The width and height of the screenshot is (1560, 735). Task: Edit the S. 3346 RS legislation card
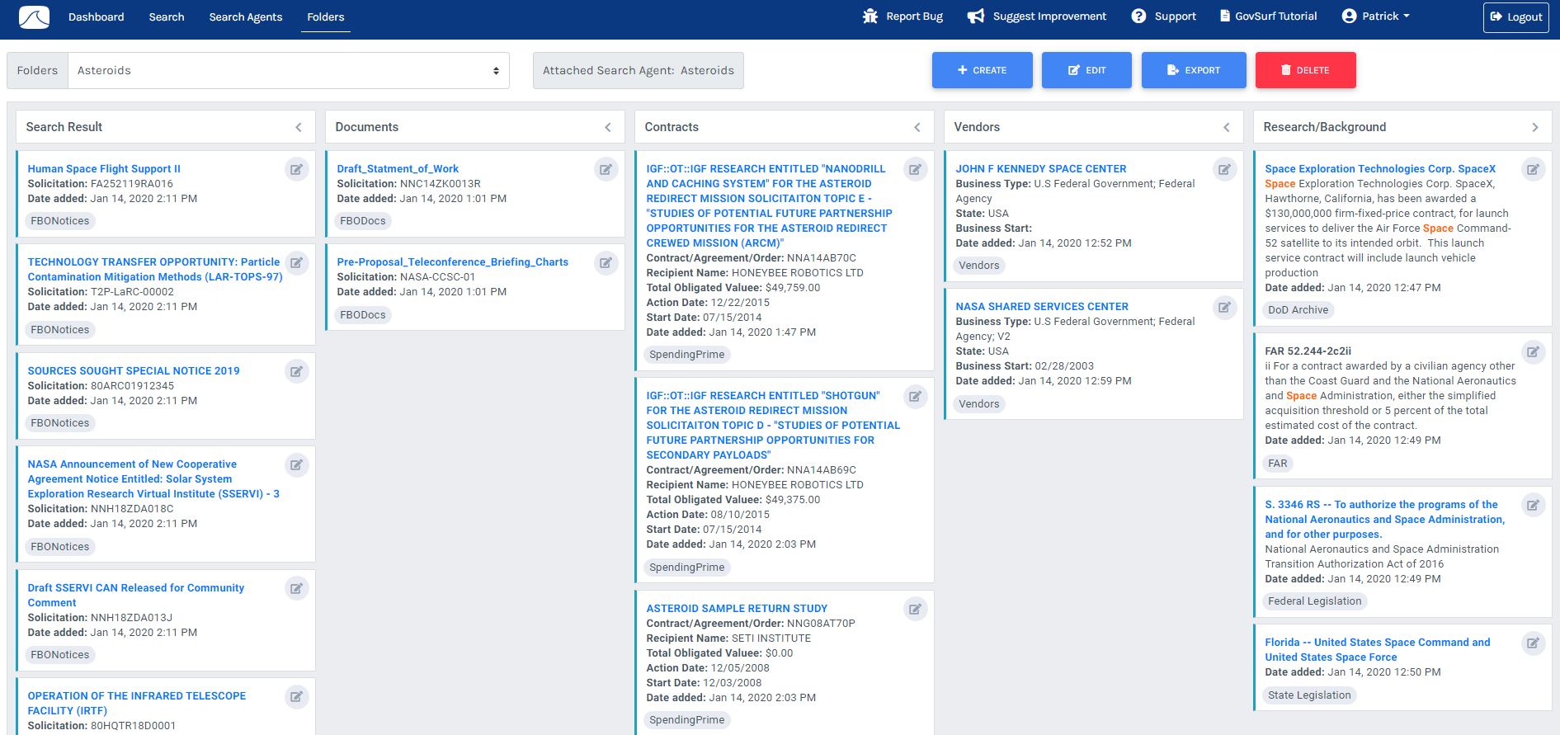1533,505
